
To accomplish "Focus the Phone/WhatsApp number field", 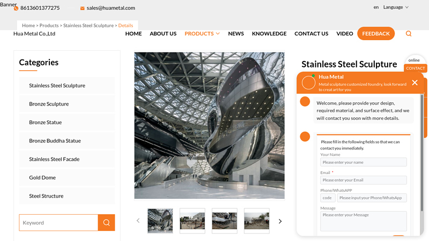I will coord(372,198).
